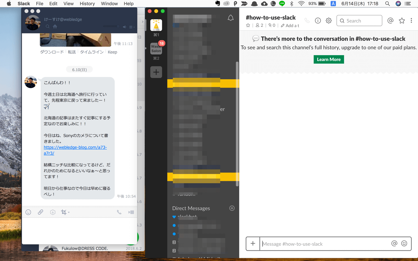The height and width of the screenshot is (261, 418).
Task: Open the emoji picker in Slack message box
Action: 404,243
